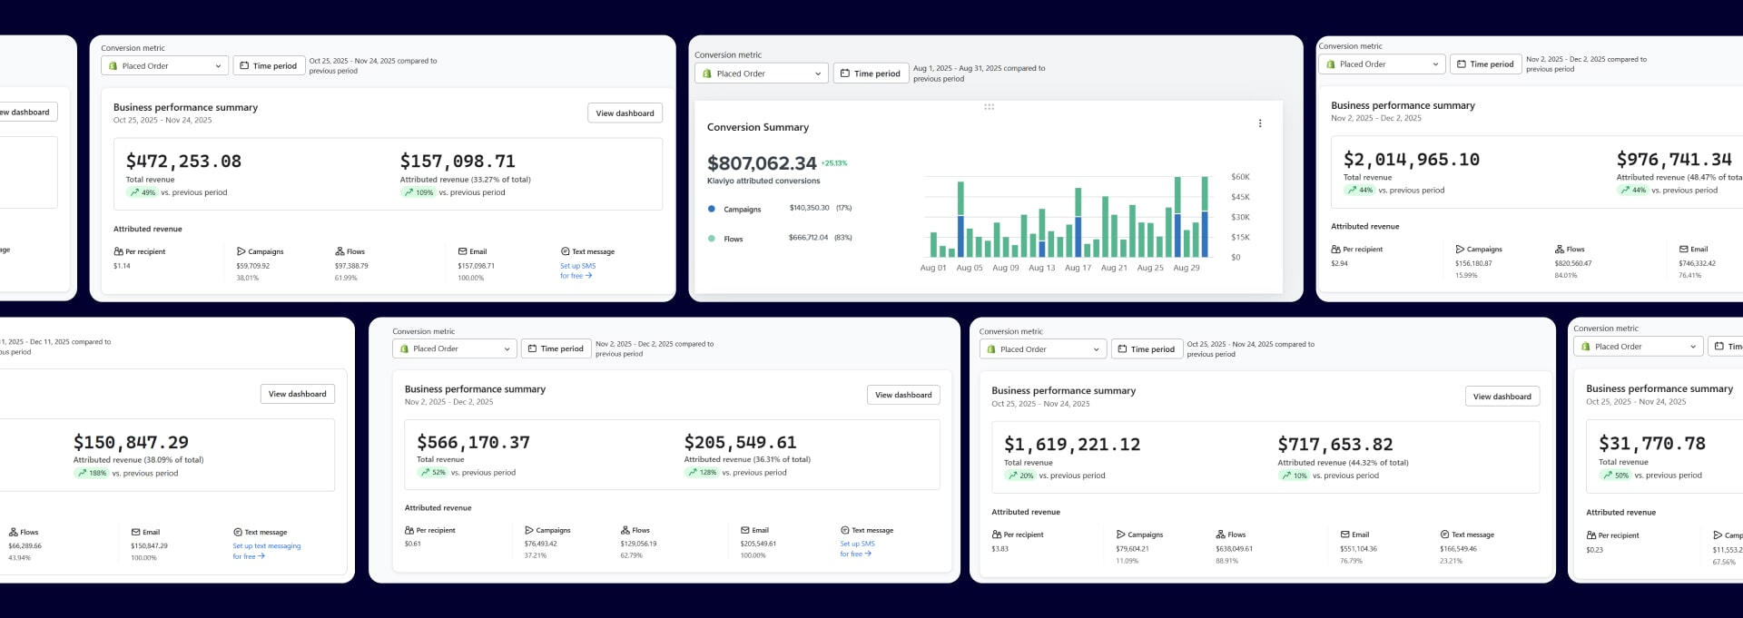Click Shopify bag icon above the $472,253.08 summary
The height and width of the screenshot is (618, 1743).
pyautogui.click(x=113, y=66)
